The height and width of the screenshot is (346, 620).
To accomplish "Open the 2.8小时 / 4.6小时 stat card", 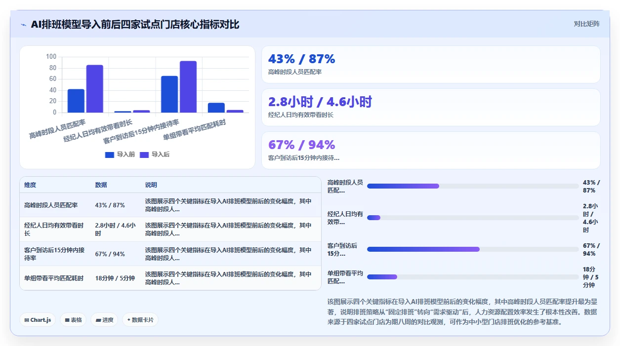I will pos(431,108).
